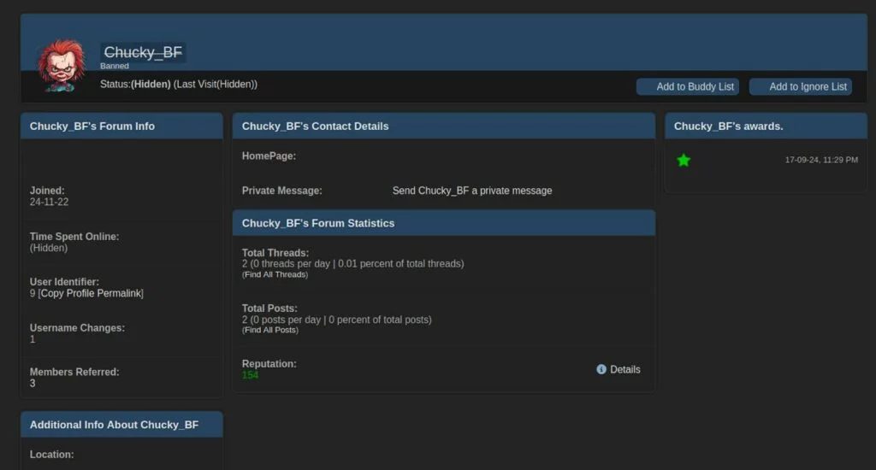Screen dimensions: 876x470
Task: Click the green star award icon
Action: click(x=684, y=160)
